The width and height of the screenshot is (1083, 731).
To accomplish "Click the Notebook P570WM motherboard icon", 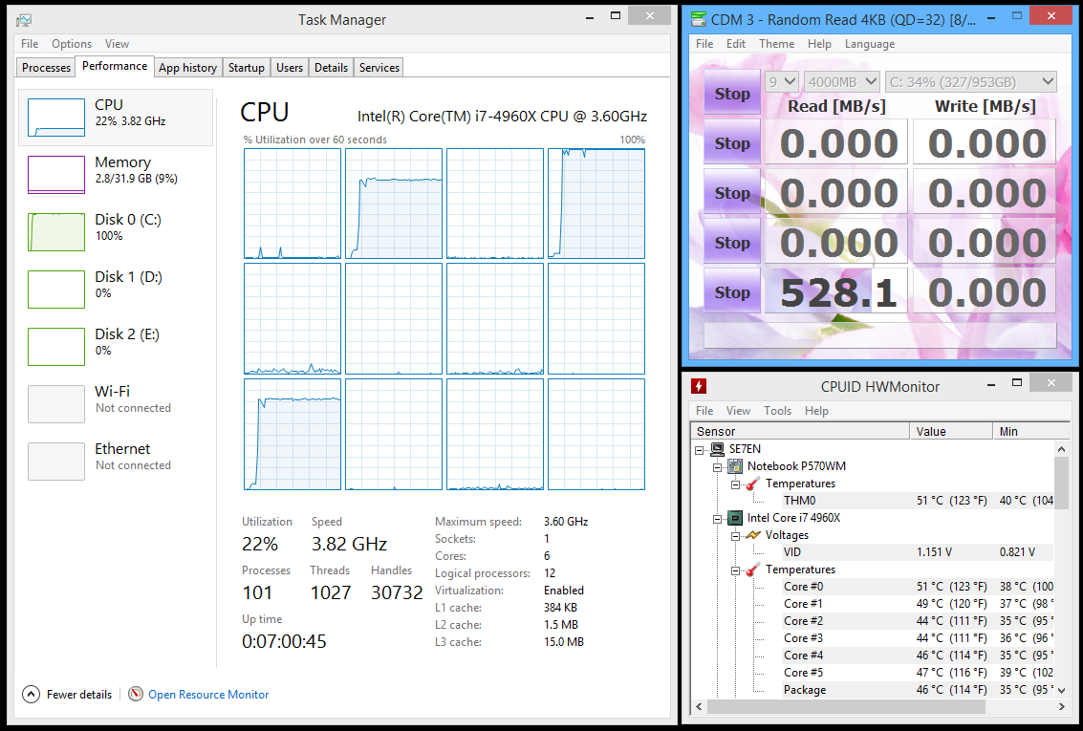I will pyautogui.click(x=736, y=466).
